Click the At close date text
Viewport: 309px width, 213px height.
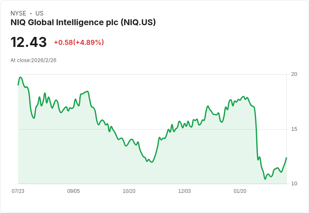pyautogui.click(x=34, y=60)
